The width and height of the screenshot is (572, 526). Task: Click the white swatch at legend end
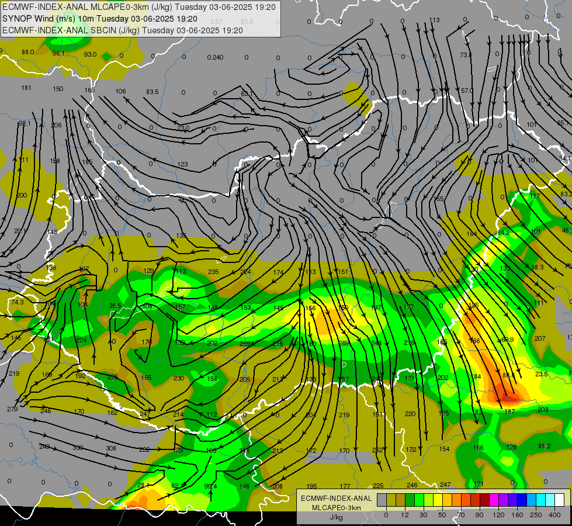tap(560, 500)
